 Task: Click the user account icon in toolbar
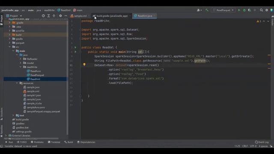pyautogui.click(x=199, y=10)
